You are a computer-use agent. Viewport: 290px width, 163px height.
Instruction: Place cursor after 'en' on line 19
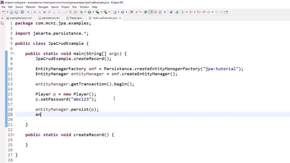tap(41, 115)
